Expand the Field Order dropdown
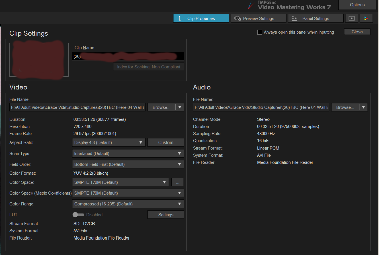 (128, 164)
